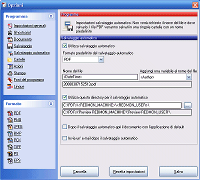This screenshot has height=180, width=200.
Task: Open PS format options
Action: point(16,153)
